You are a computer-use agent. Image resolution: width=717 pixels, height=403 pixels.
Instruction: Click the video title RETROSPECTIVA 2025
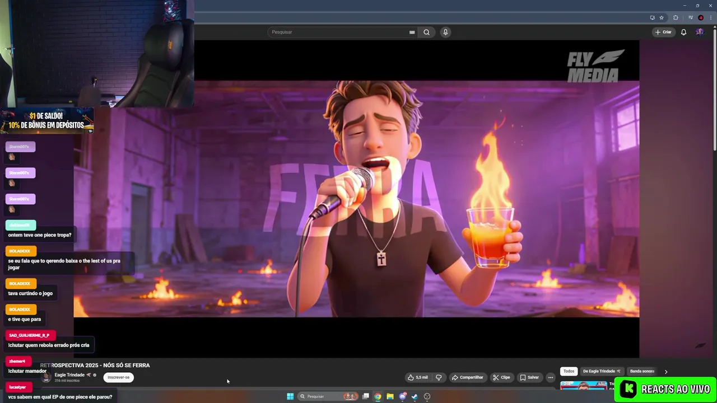click(95, 365)
